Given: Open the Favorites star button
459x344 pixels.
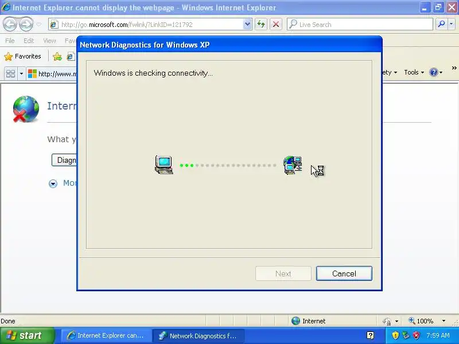Looking at the screenshot, I should [x=22, y=56].
